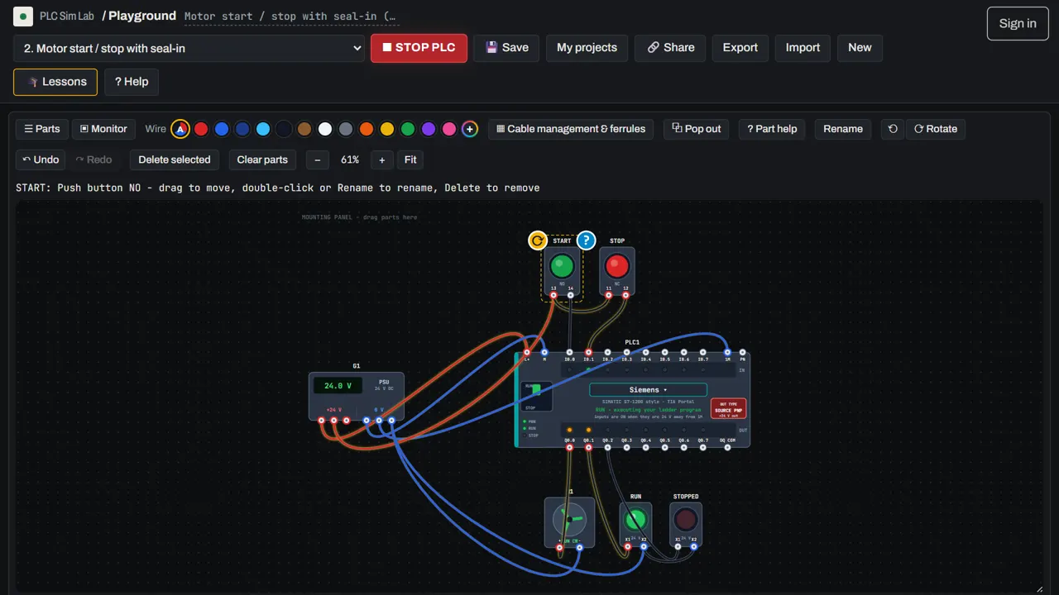Viewport: 1059px width, 595px height.
Task: Click the PSU 24.0 V display
Action: point(338,386)
